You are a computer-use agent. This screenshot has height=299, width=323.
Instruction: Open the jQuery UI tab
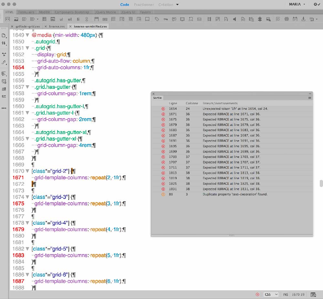[x=128, y=12]
